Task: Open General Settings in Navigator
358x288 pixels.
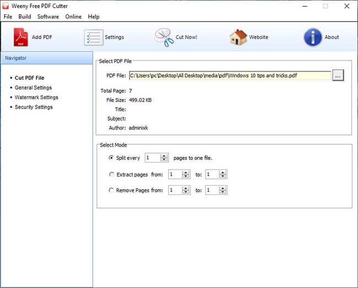Action: point(33,88)
